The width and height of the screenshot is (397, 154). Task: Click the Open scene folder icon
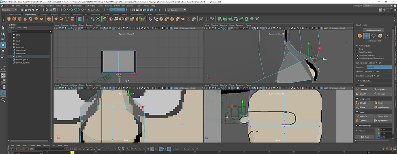(x=26, y=10)
